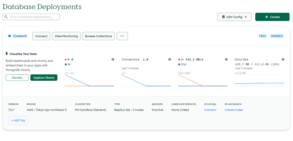Click the Visualize Your Data title
Viewport: 293px width, 141px height.
pos(23,54)
